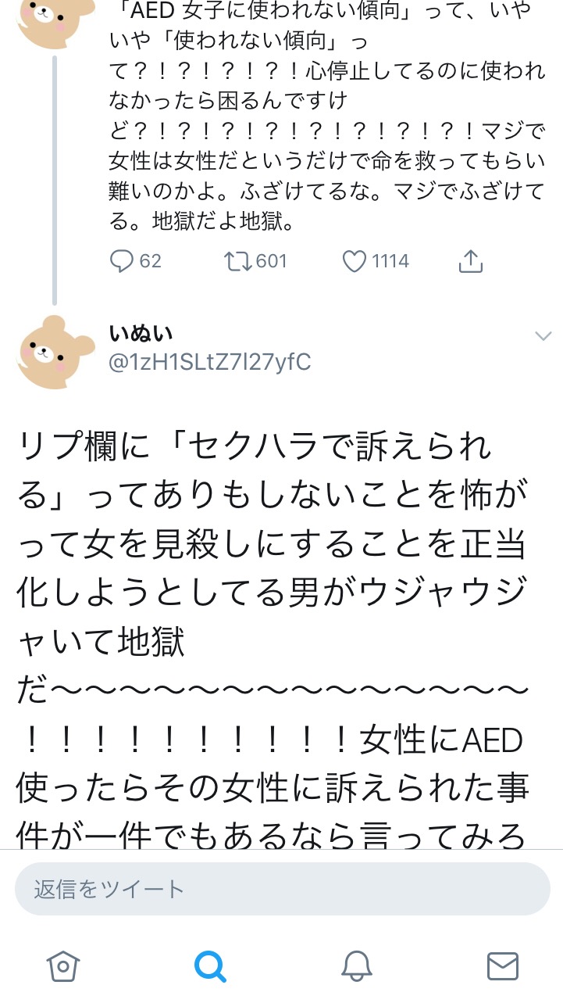Open the Search magnifier tab

click(209, 966)
